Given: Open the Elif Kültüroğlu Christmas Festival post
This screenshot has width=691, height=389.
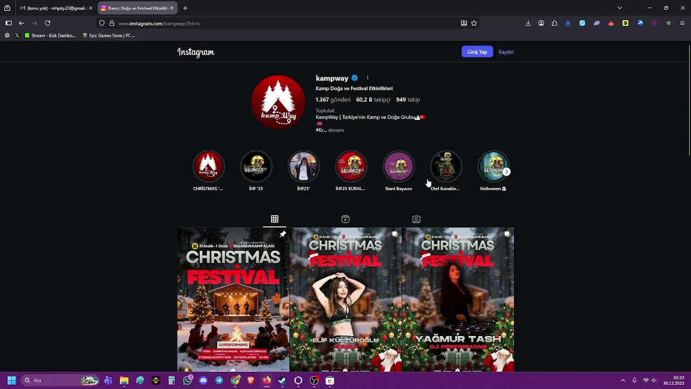Looking at the screenshot, I should (345, 300).
